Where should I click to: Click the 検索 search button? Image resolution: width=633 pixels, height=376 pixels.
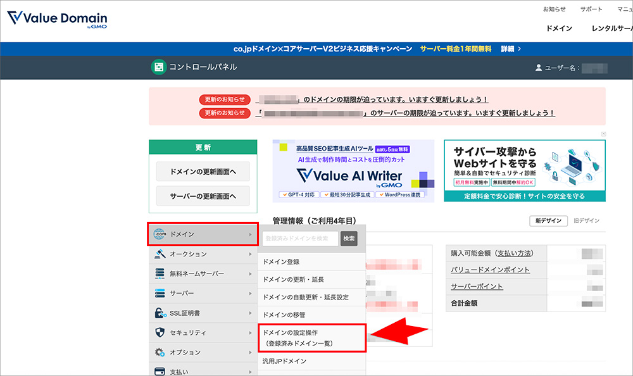[x=349, y=239]
